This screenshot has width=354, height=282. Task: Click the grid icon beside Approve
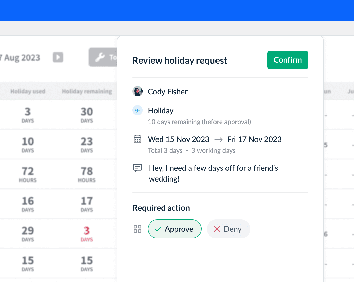pyautogui.click(x=137, y=229)
